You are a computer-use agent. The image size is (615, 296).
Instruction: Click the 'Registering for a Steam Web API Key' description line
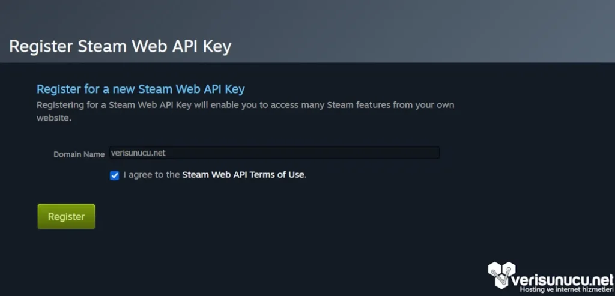pyautogui.click(x=245, y=105)
